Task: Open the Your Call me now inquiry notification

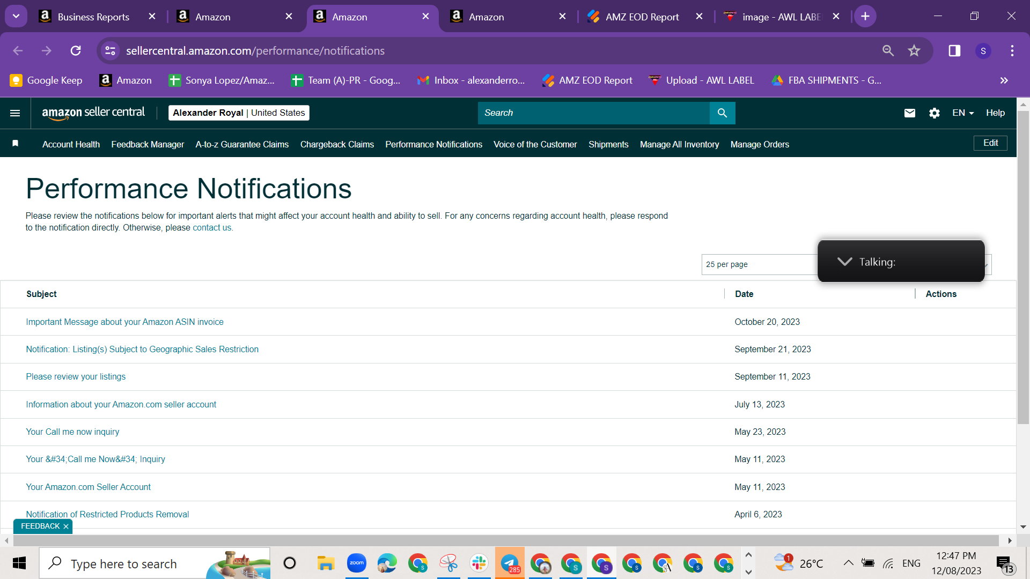Action: click(72, 432)
